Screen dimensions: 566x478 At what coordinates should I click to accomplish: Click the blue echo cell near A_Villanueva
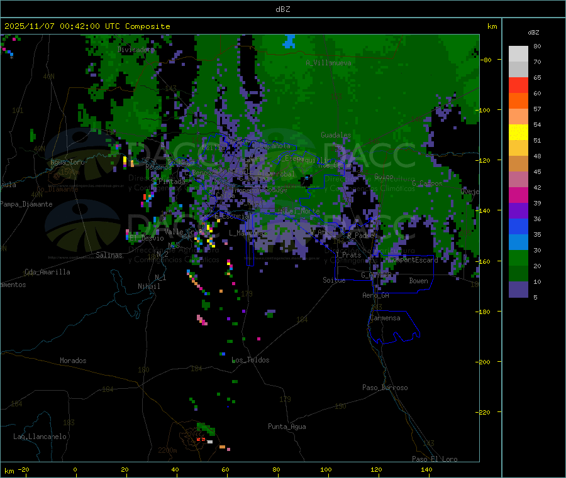(x=289, y=41)
